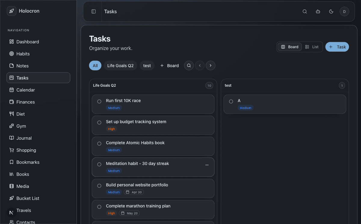Screen dimensions: 361x224
Task: Click the Shopping cart icon
Action: (11, 150)
